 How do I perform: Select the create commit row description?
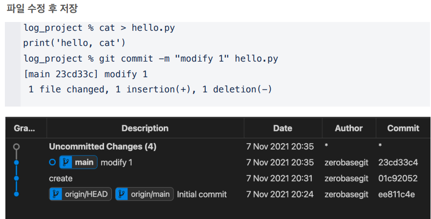click(61, 178)
